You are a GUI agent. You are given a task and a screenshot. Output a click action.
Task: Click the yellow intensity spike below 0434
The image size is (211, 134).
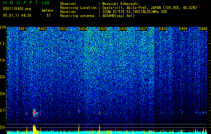coord(79,129)
